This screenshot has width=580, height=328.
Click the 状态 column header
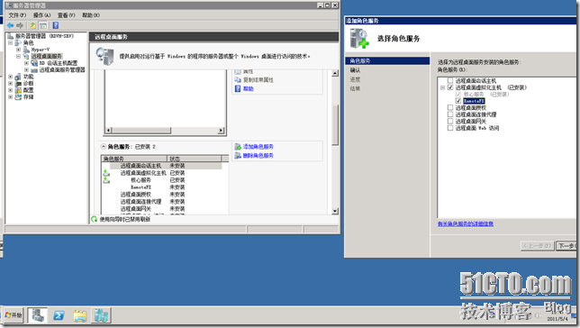coord(194,159)
